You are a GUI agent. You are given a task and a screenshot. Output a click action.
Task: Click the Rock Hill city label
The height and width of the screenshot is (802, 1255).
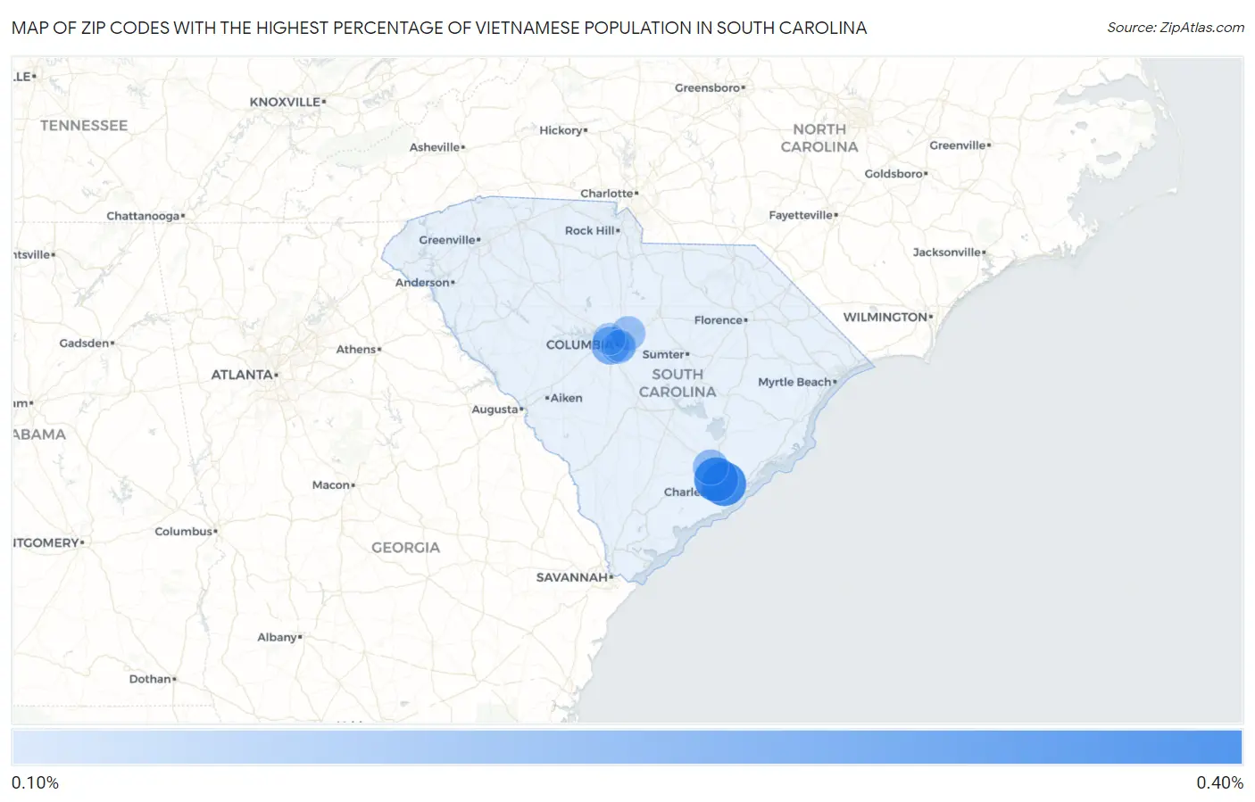click(590, 230)
